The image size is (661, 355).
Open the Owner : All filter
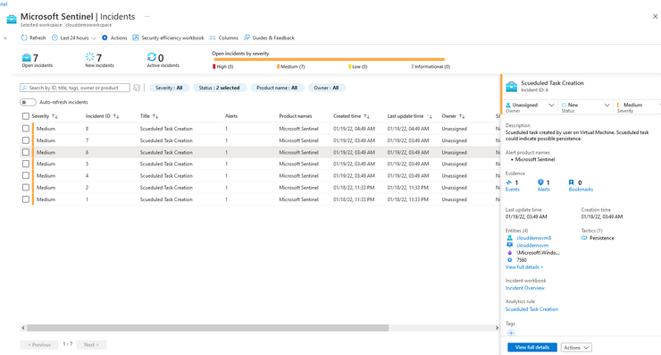326,88
